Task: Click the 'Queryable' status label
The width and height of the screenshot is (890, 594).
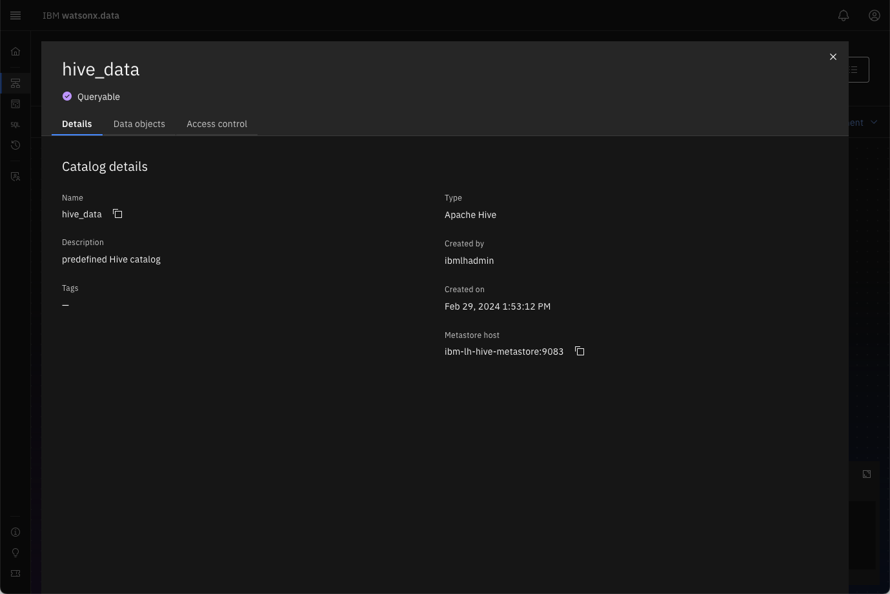Action: (99, 97)
